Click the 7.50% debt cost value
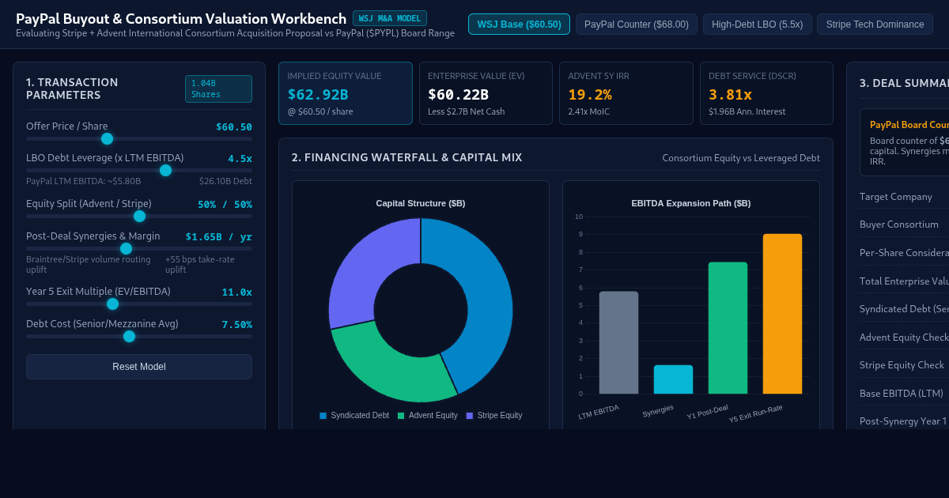 [x=237, y=324]
